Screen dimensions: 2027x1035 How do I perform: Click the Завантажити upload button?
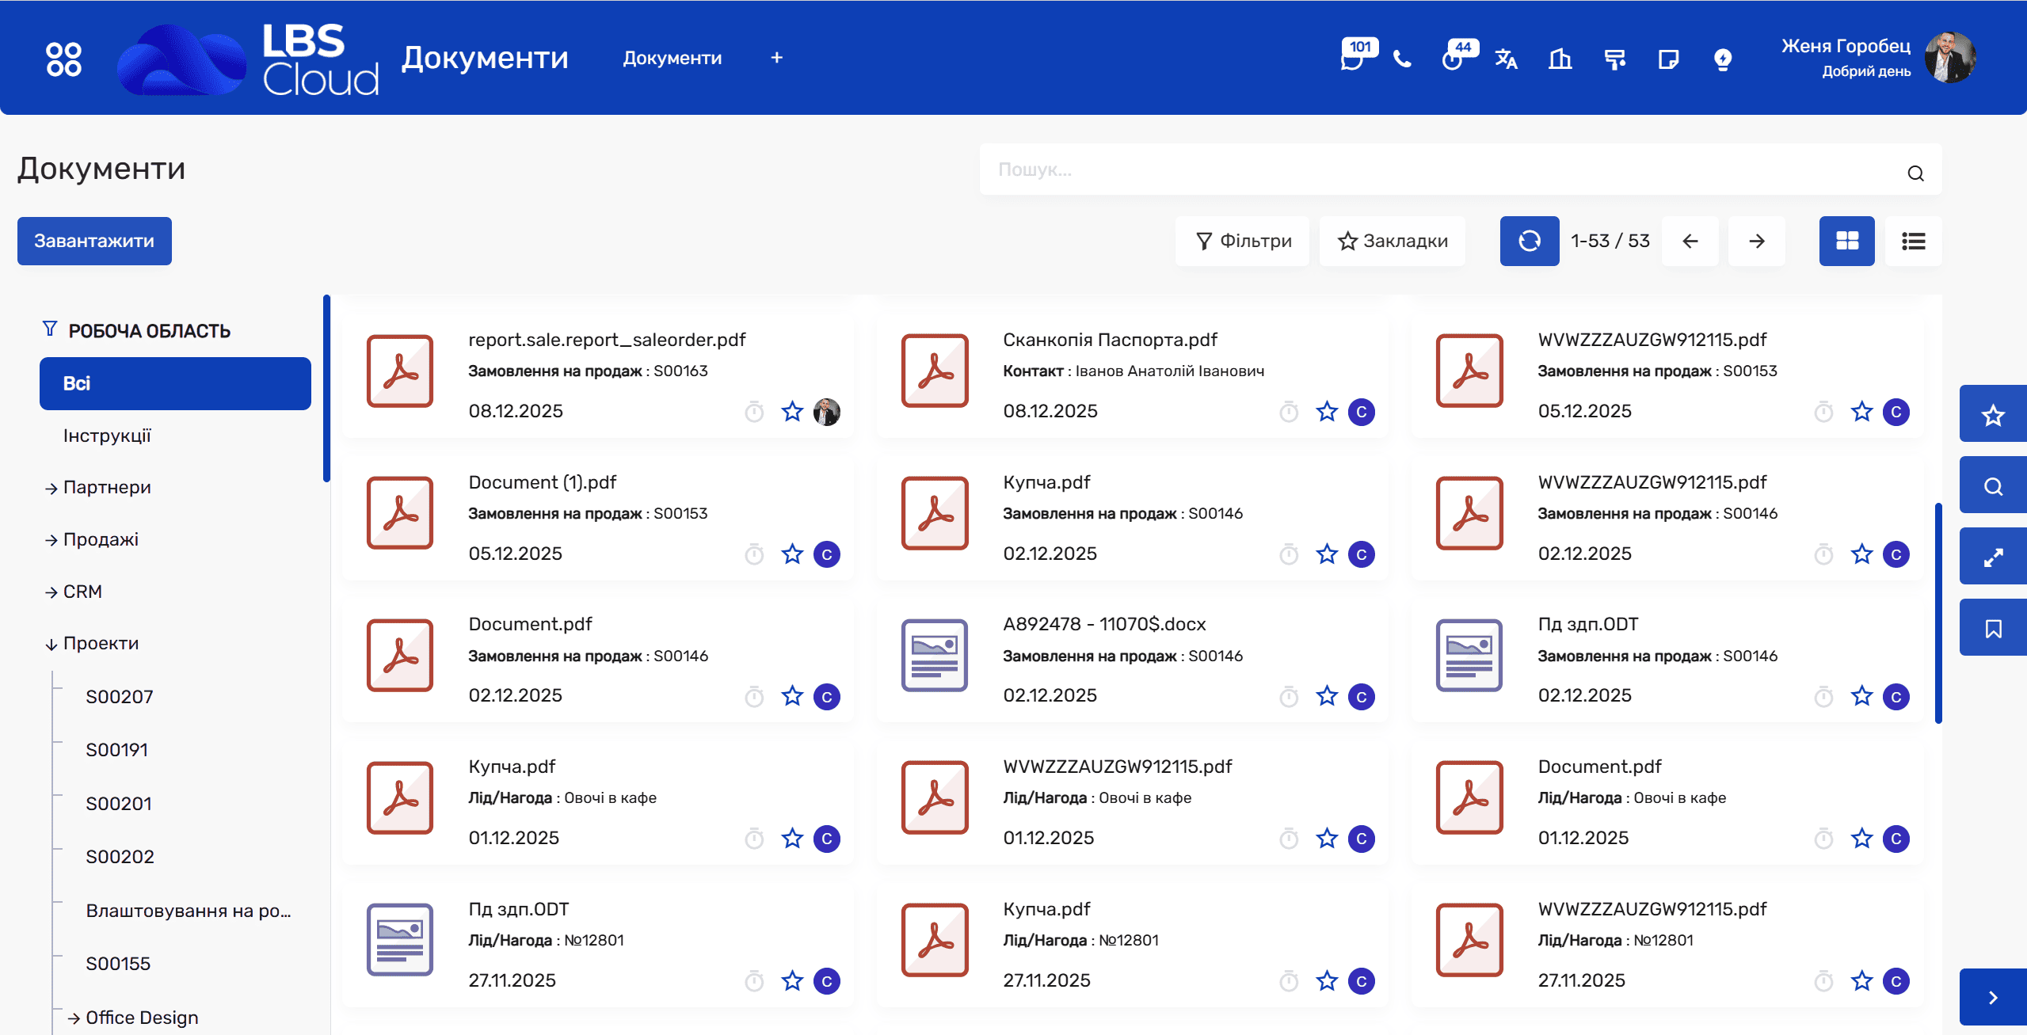pyautogui.click(x=94, y=241)
